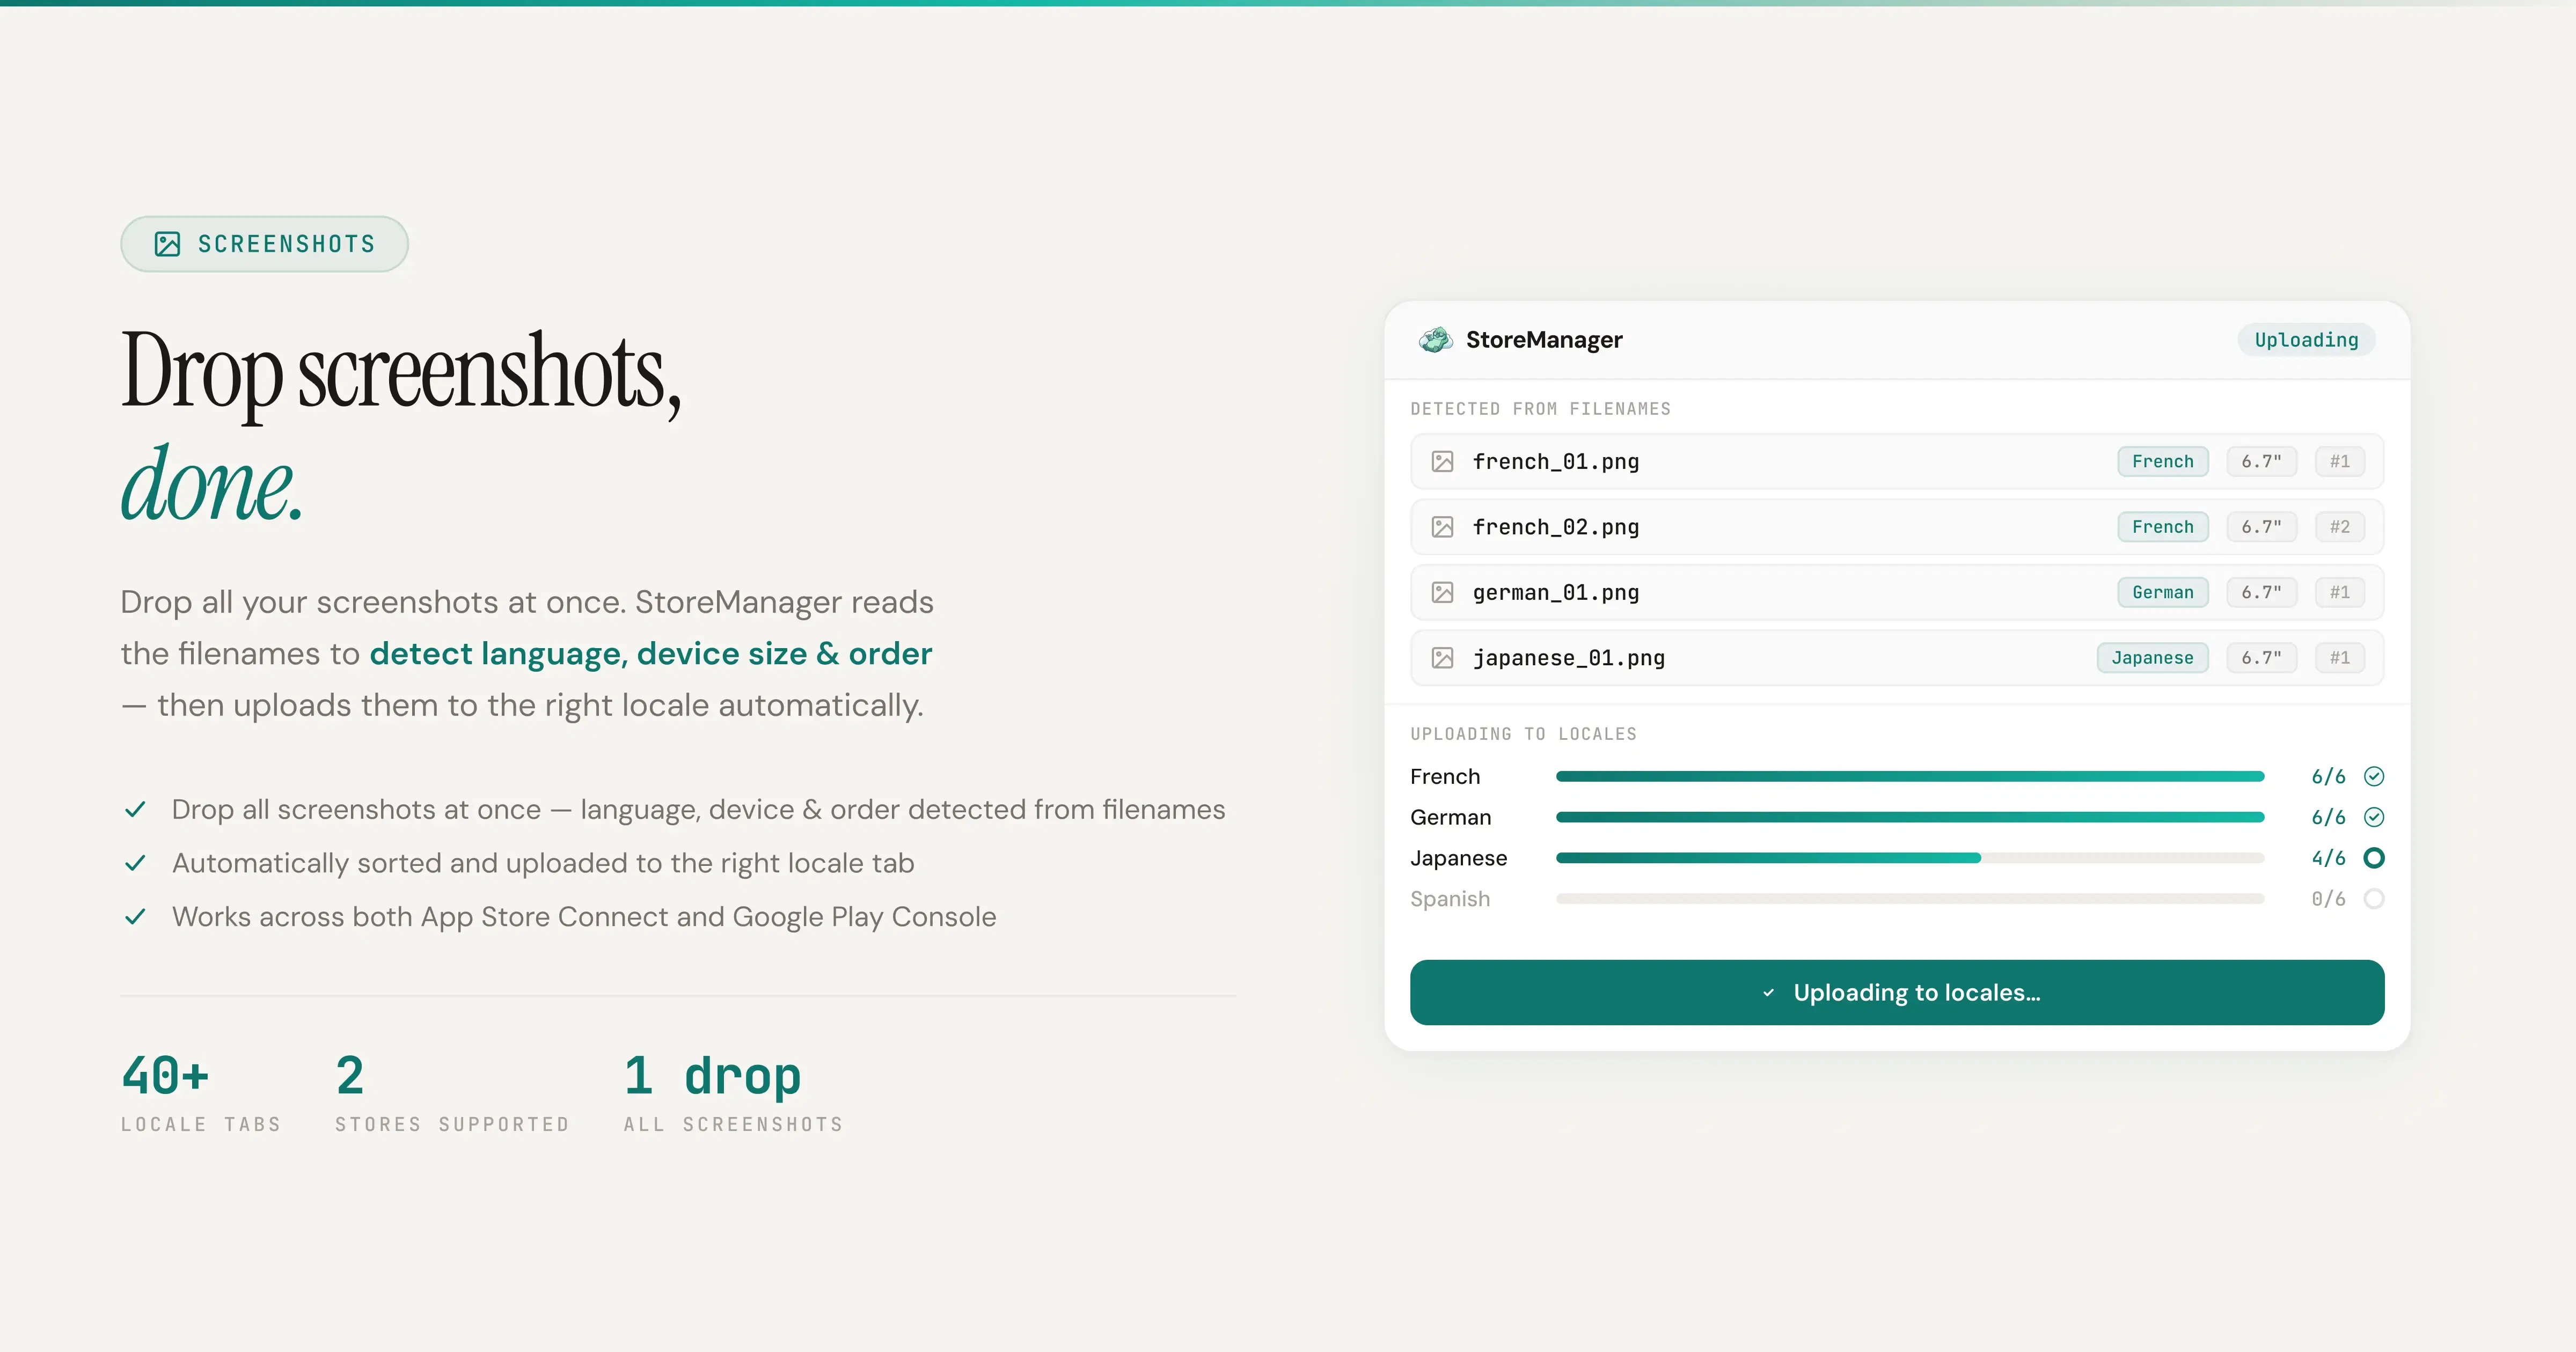The image size is (2576, 1352).
Task: Click the Japanese tag on japanese_01.png row
Action: (x=2153, y=658)
